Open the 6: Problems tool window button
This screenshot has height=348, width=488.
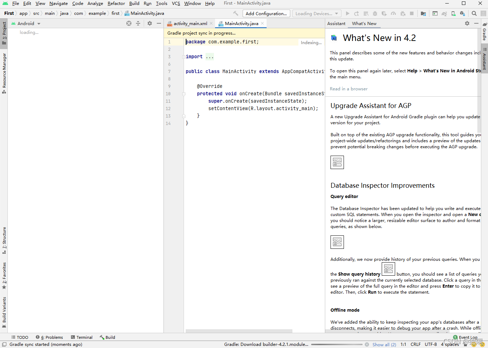click(x=49, y=337)
